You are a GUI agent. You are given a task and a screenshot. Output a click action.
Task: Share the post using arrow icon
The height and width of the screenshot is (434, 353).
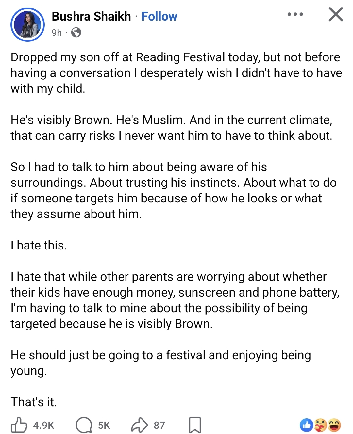[140, 425]
